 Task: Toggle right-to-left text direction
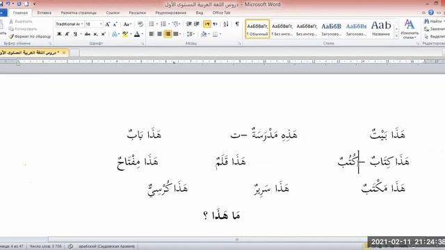(215, 24)
